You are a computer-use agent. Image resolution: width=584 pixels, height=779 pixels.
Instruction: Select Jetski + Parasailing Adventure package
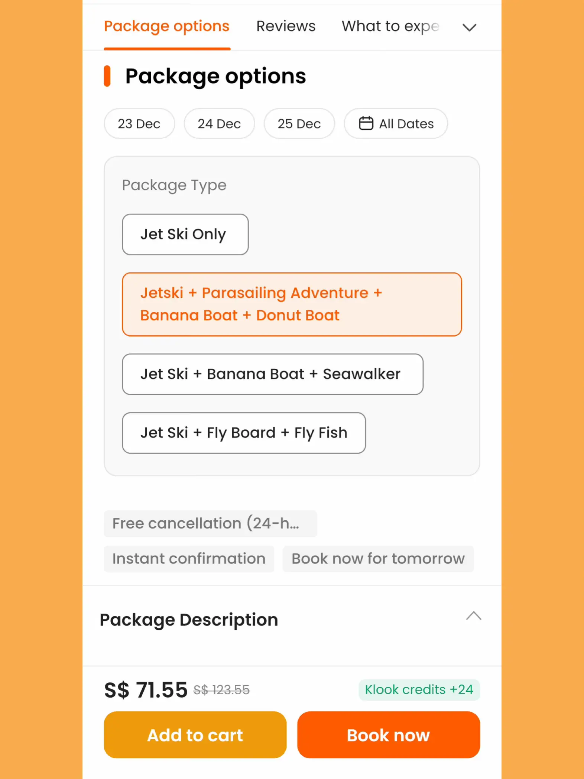pos(292,304)
